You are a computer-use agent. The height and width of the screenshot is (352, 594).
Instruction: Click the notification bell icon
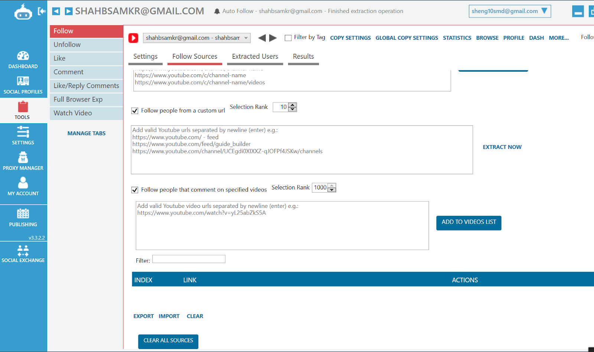click(217, 12)
